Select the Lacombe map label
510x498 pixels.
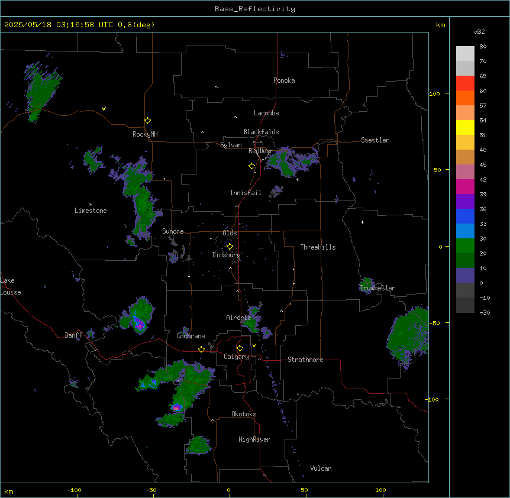click(x=266, y=113)
